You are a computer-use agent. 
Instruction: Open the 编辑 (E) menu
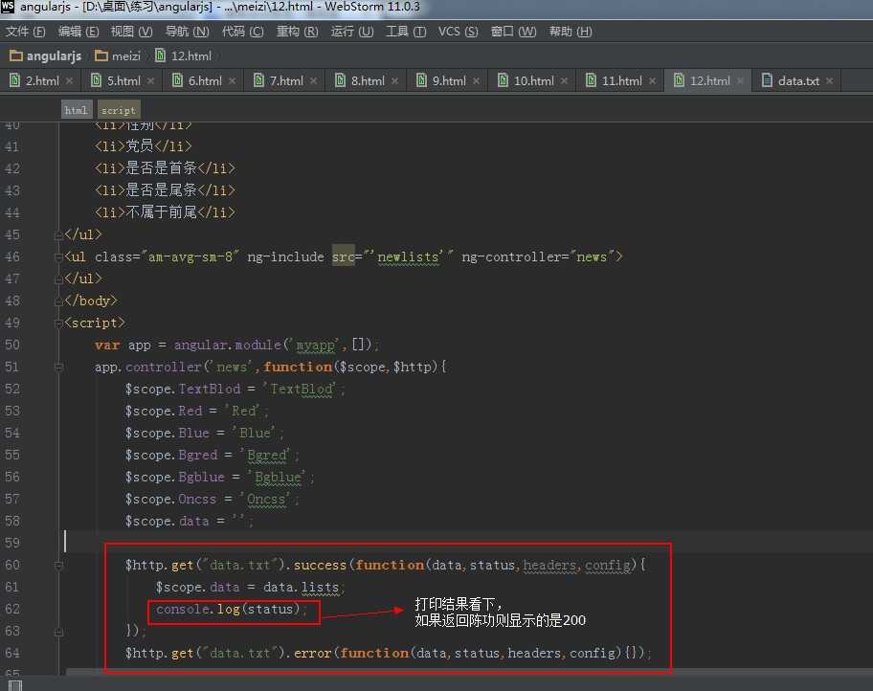point(78,32)
